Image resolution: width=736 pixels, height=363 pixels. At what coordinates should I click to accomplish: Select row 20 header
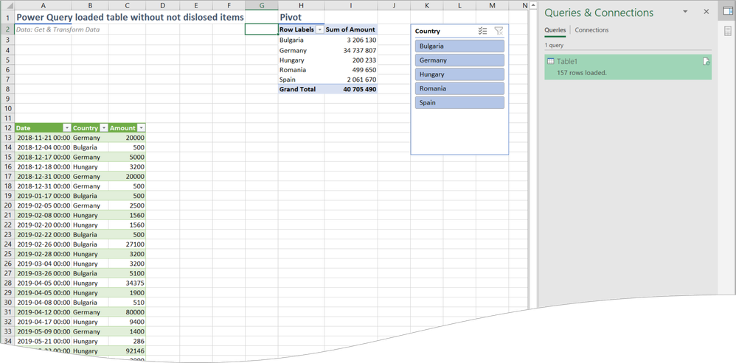pyautogui.click(x=7, y=205)
